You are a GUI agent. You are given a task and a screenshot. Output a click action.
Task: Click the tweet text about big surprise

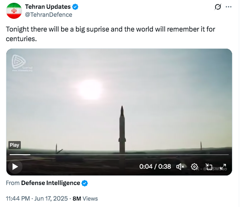tap(110, 34)
